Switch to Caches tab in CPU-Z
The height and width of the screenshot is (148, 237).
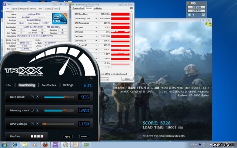click(15, 9)
